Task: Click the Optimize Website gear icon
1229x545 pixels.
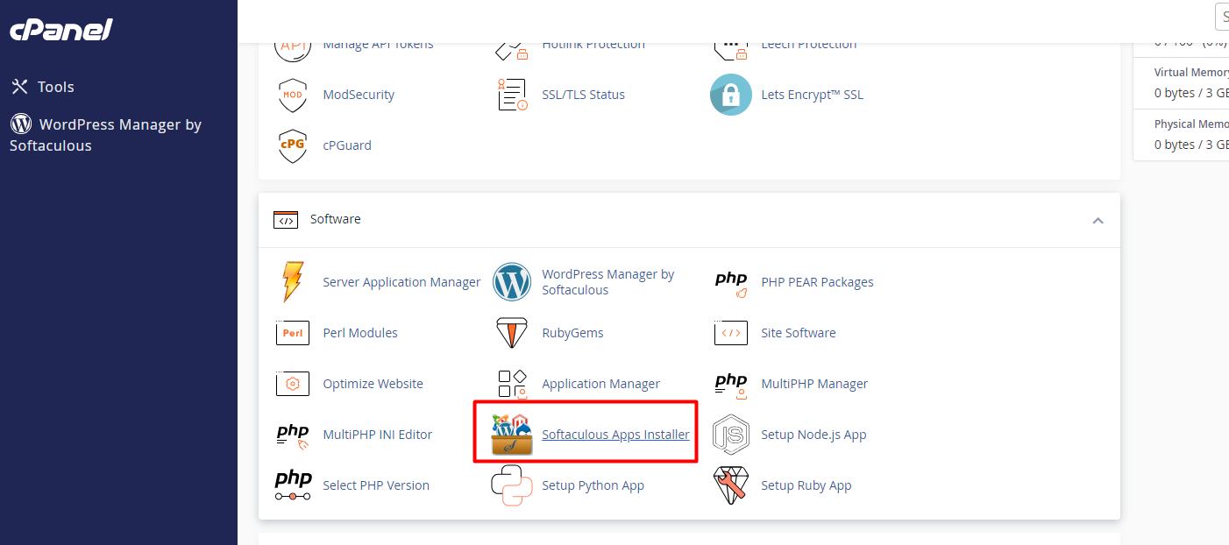Action: coord(293,384)
